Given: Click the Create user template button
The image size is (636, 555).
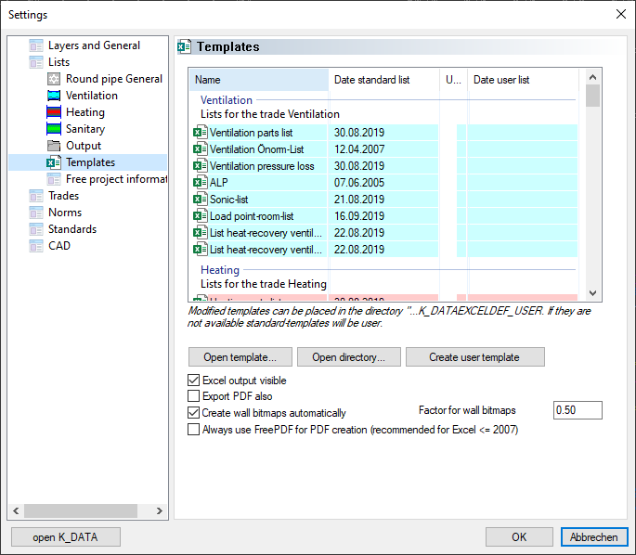Looking at the screenshot, I should pyautogui.click(x=474, y=357).
